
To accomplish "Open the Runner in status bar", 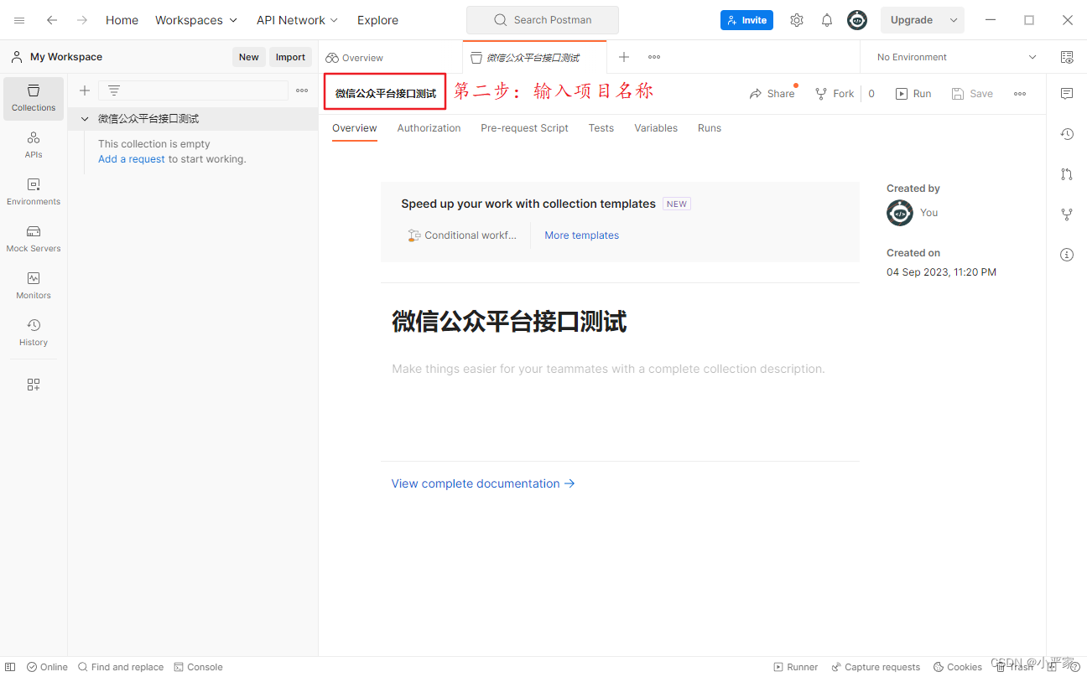I will [795, 667].
